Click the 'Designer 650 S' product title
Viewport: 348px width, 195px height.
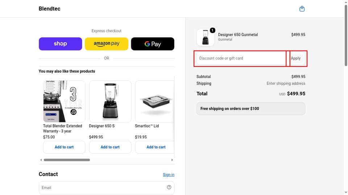pos(102,126)
